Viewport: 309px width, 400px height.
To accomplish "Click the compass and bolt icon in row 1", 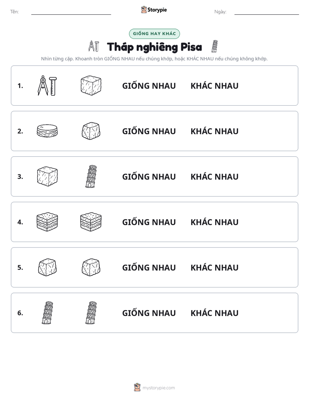I will tap(47, 86).
